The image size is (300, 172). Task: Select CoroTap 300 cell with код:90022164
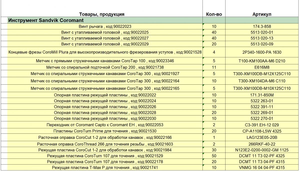click(105, 81)
